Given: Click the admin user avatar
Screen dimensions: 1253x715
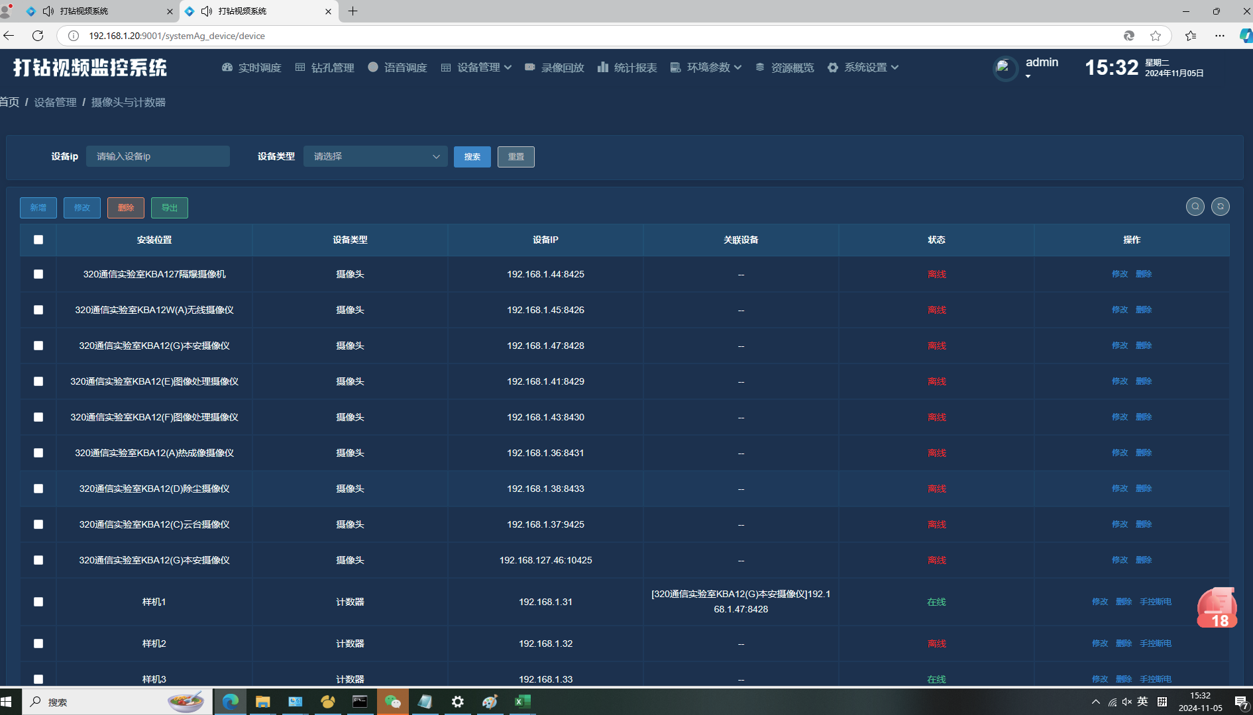Looking at the screenshot, I should [1005, 68].
